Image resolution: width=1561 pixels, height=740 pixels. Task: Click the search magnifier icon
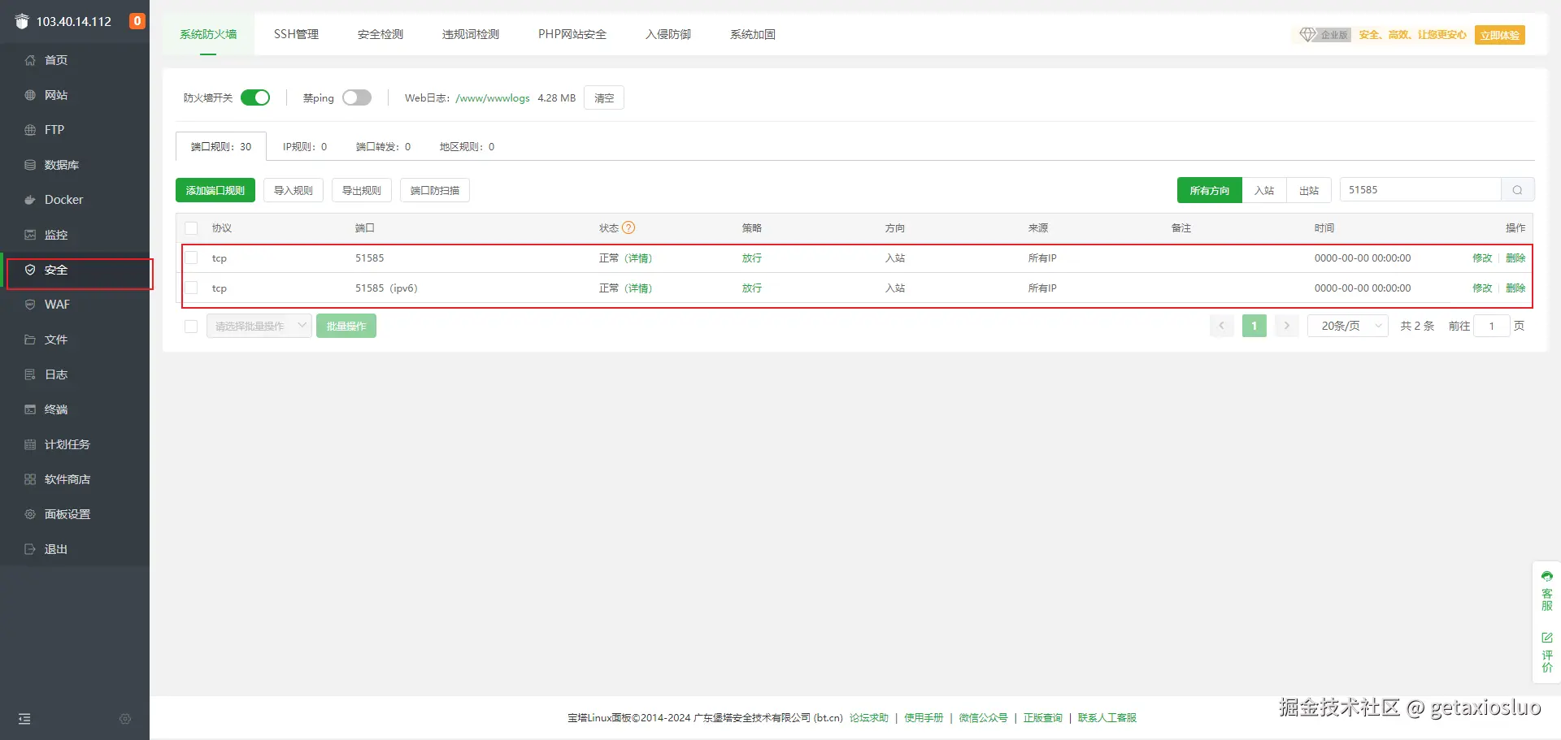pyautogui.click(x=1517, y=190)
